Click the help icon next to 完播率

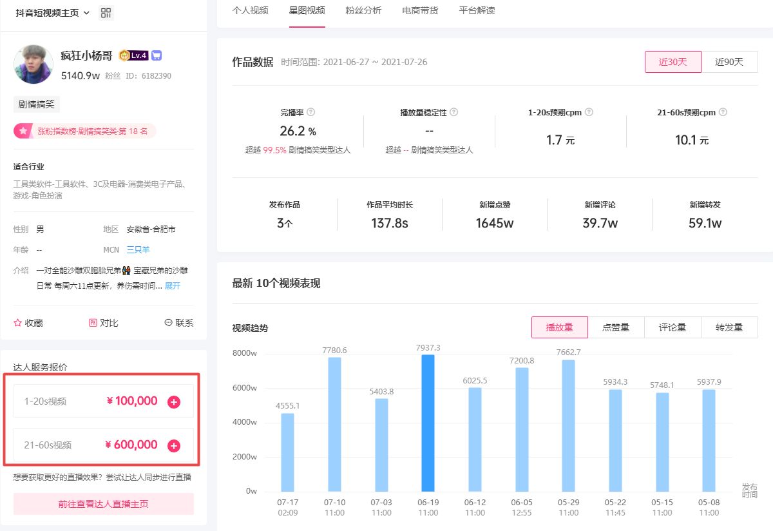tap(311, 112)
